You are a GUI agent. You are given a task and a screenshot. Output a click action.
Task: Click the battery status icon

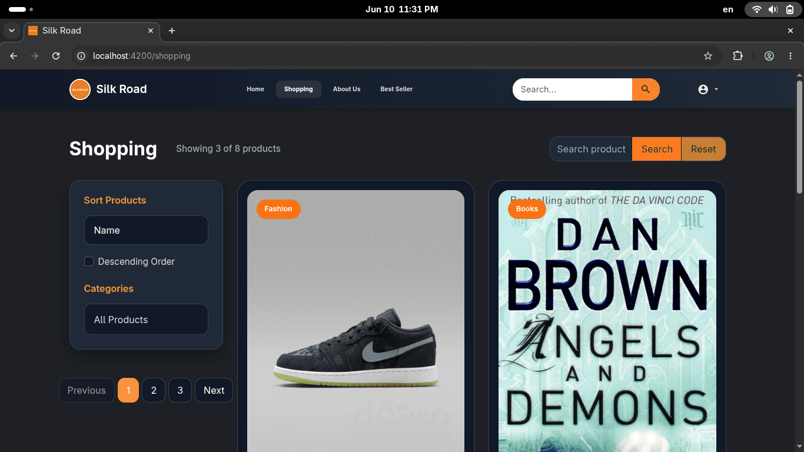click(x=789, y=9)
